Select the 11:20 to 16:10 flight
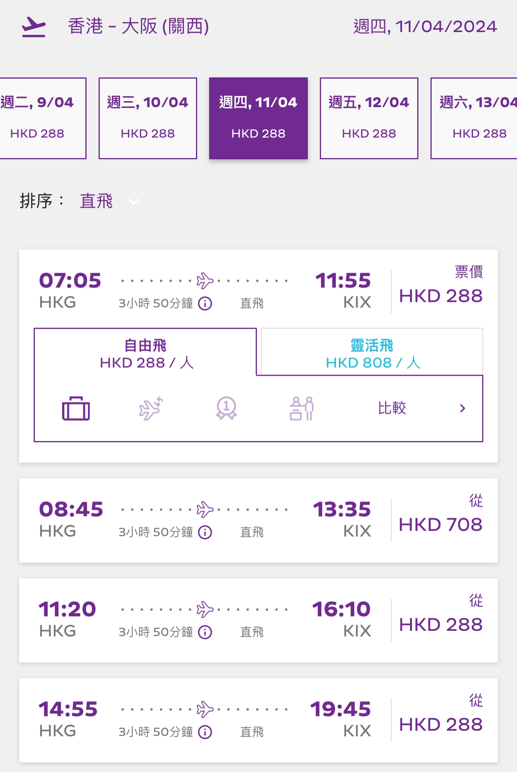Image resolution: width=517 pixels, height=772 pixels. pos(258,620)
